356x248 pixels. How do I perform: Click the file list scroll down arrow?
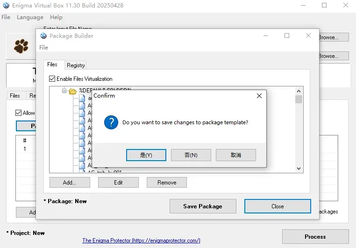pyautogui.click(x=299, y=168)
